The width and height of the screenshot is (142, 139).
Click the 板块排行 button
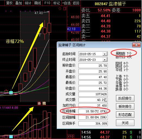(x=125, y=106)
